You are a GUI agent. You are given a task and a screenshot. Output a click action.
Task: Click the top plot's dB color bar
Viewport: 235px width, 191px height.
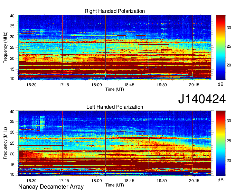point(220,47)
